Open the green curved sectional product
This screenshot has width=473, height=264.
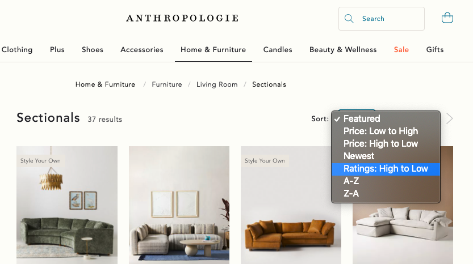point(67,205)
